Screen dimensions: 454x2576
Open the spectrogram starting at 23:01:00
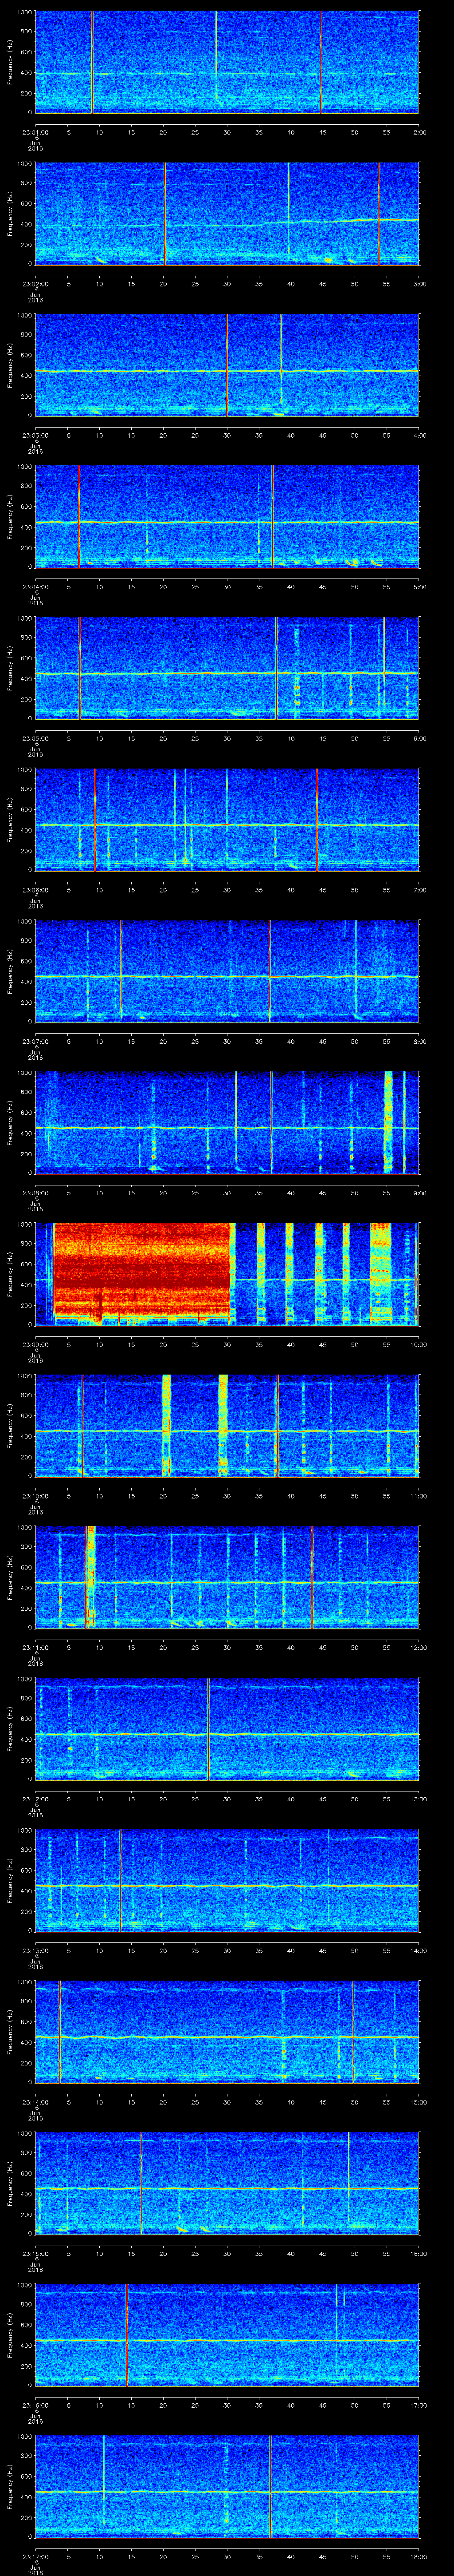227,62
